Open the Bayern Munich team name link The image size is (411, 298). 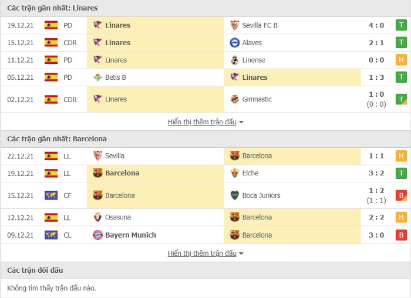[130, 235]
